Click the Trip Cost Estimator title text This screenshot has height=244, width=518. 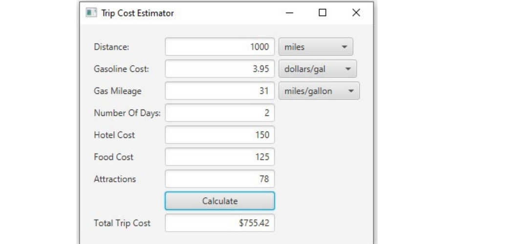[x=137, y=13]
